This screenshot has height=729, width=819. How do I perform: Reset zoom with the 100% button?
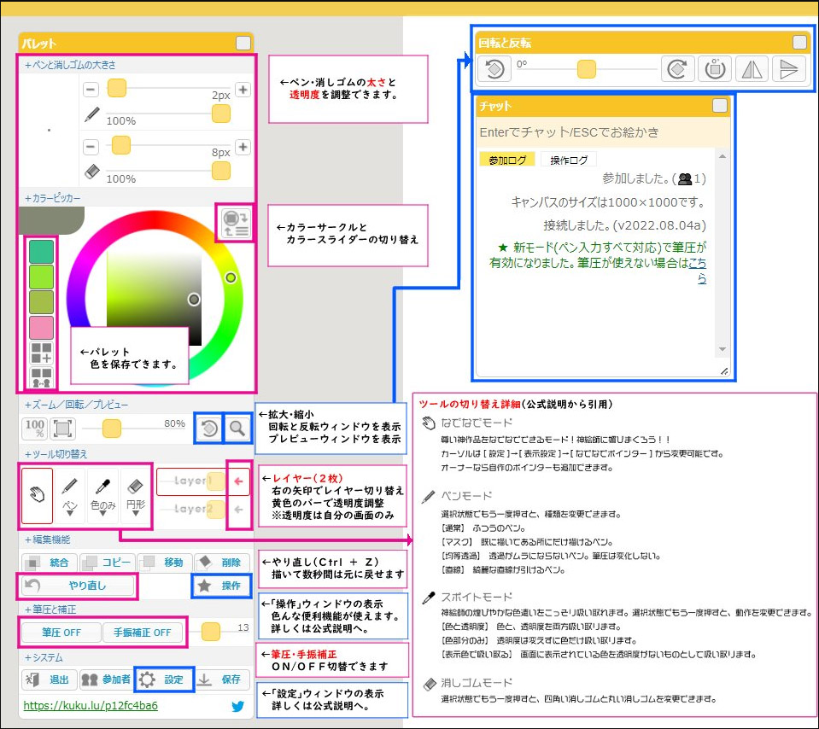pos(34,429)
